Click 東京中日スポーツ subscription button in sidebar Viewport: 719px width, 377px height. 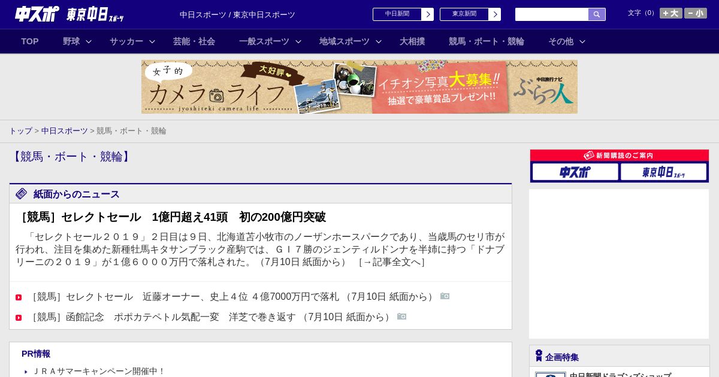663,172
